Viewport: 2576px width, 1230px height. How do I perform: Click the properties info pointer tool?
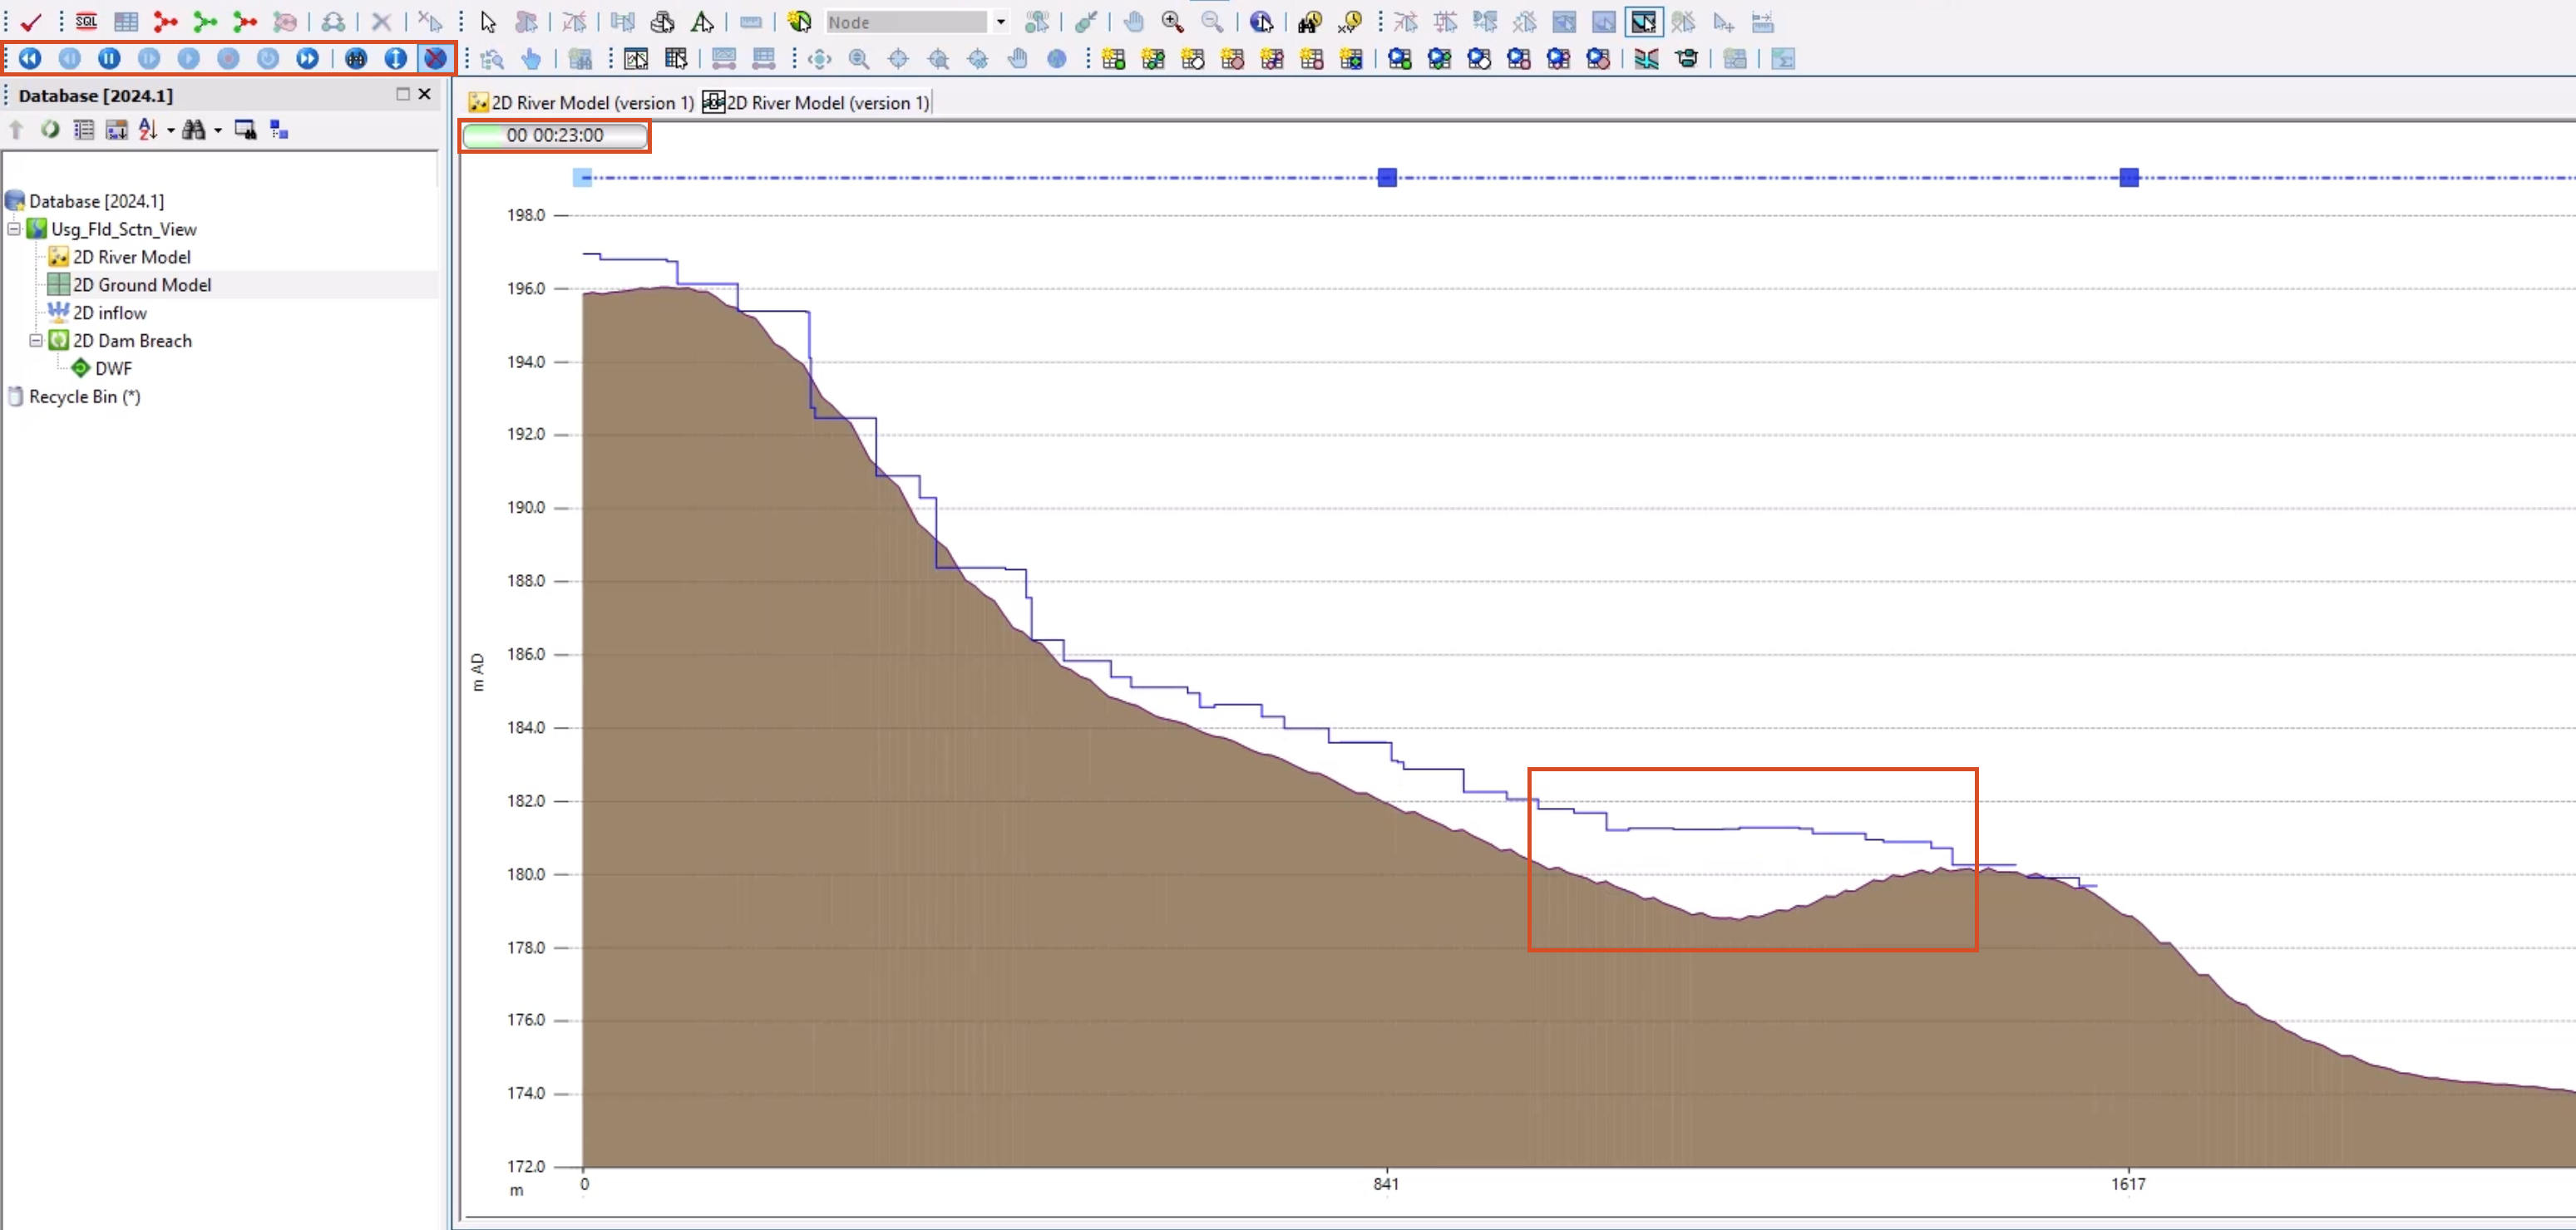(x=1262, y=21)
